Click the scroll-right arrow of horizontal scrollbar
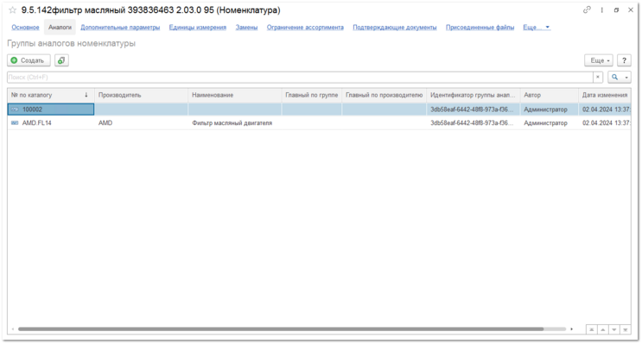 572,328
